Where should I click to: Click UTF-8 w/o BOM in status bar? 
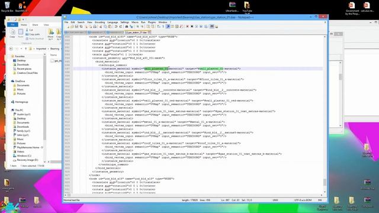[x=303, y=200]
